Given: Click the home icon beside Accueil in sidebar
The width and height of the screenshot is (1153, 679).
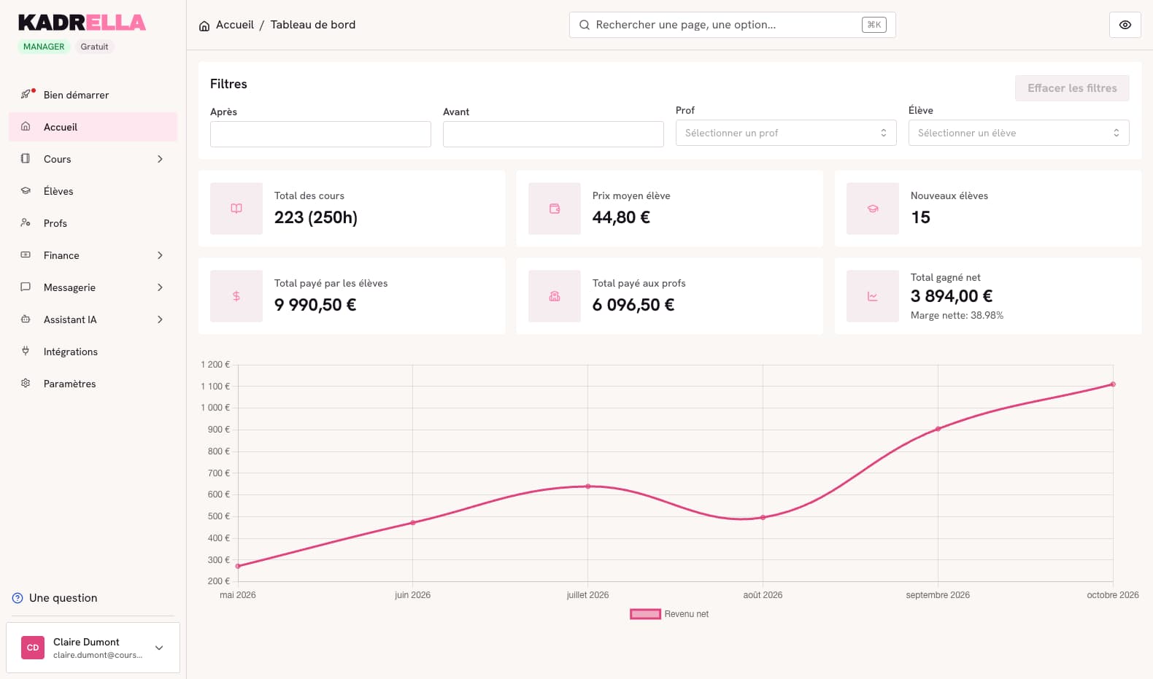Looking at the screenshot, I should pyautogui.click(x=26, y=126).
